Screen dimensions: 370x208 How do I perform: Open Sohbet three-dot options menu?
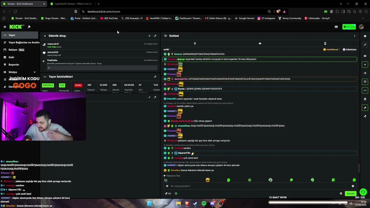pyautogui.click(x=355, y=36)
